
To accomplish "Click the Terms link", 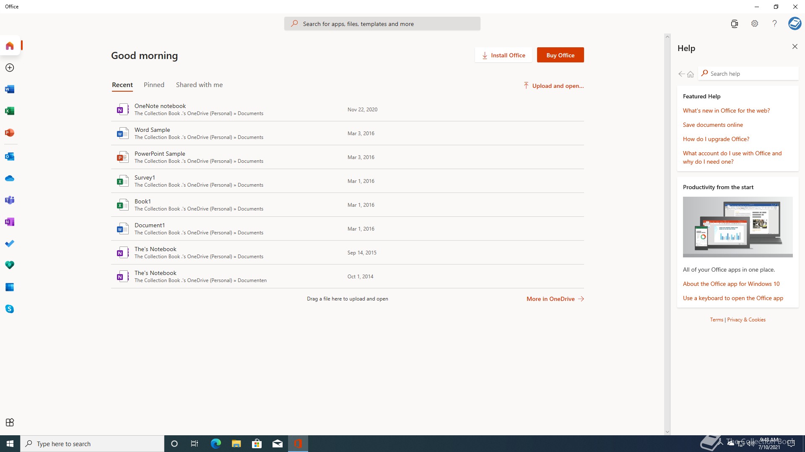I will coord(717,320).
